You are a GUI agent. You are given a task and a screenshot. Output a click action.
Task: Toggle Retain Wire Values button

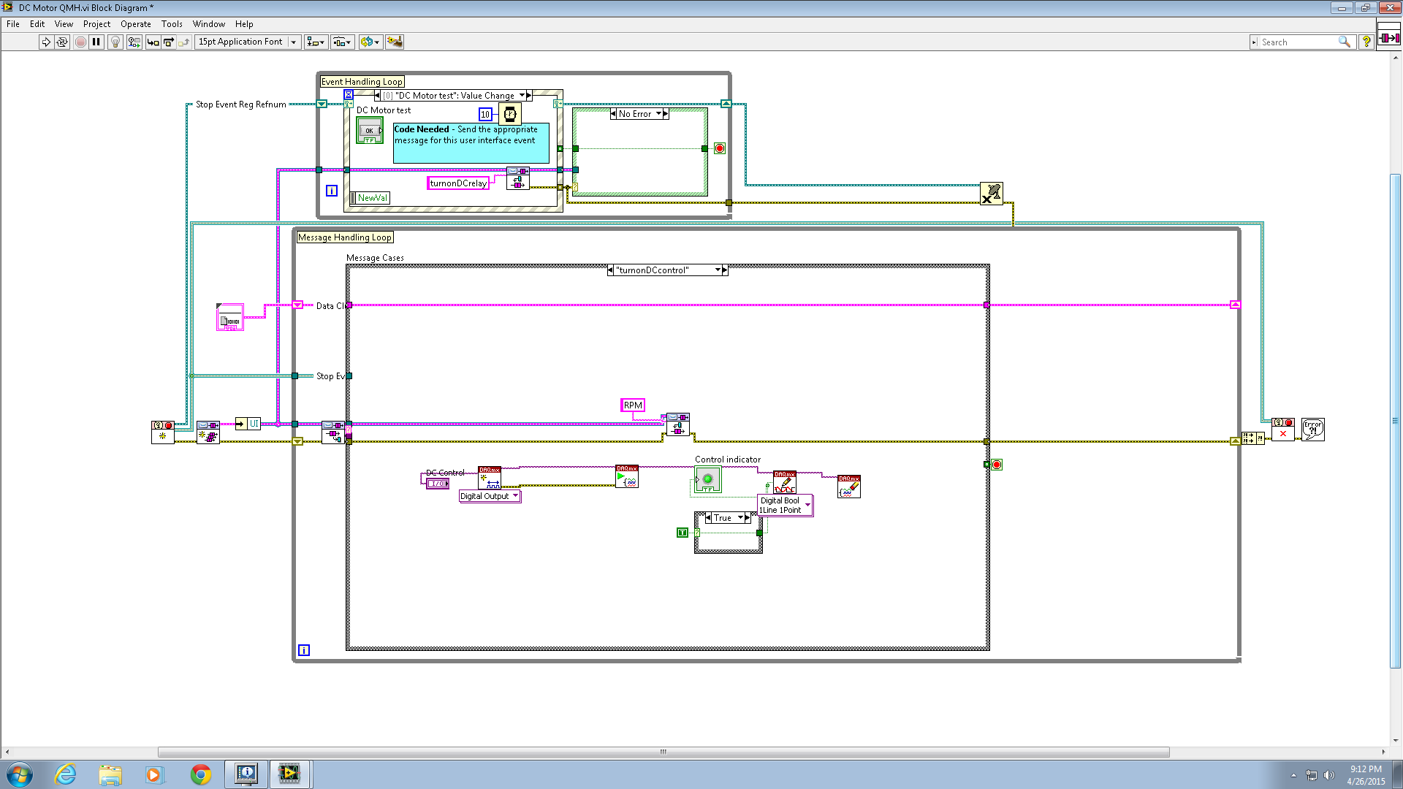(134, 42)
